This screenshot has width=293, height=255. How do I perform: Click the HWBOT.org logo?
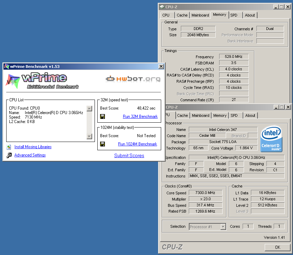coord(133,79)
